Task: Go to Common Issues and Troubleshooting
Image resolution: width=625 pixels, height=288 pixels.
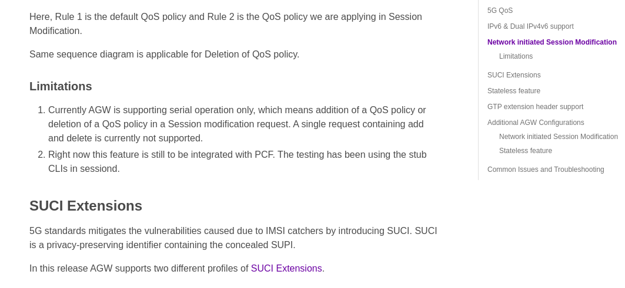Action: coord(546,170)
